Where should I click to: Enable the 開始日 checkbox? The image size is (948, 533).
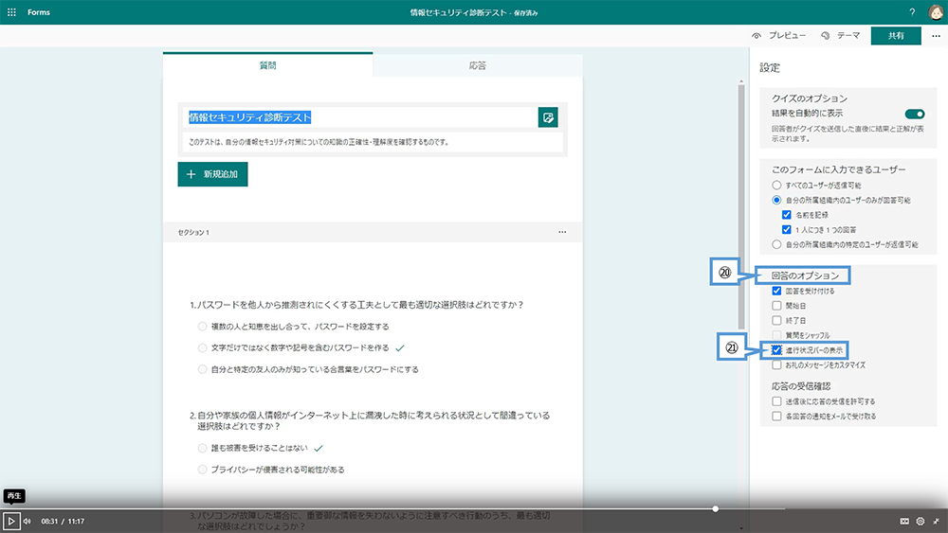pyautogui.click(x=776, y=306)
